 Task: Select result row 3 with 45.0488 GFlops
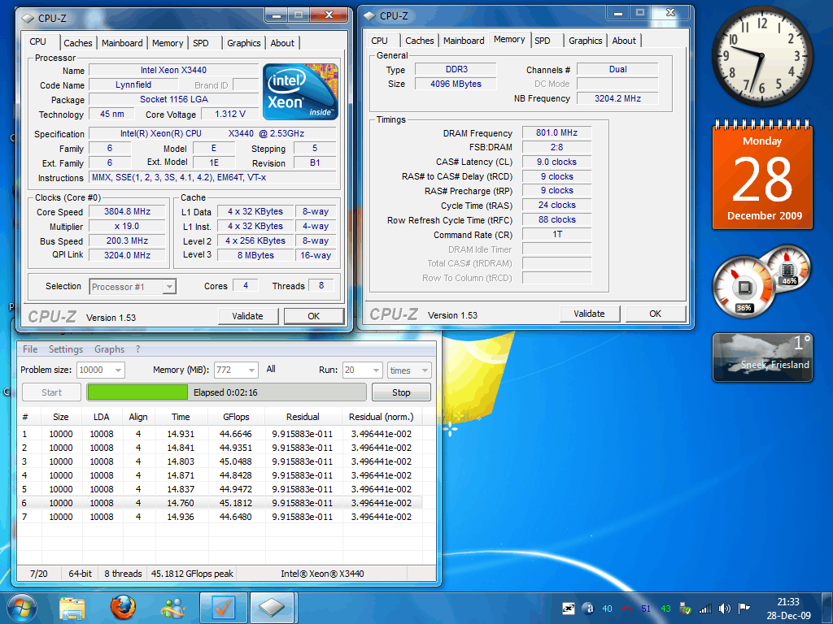(x=220, y=461)
